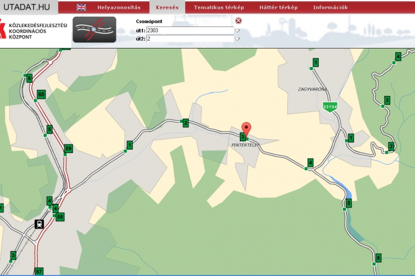Click the UTADAT.HU site logo
415x276 pixels.
(28, 7)
